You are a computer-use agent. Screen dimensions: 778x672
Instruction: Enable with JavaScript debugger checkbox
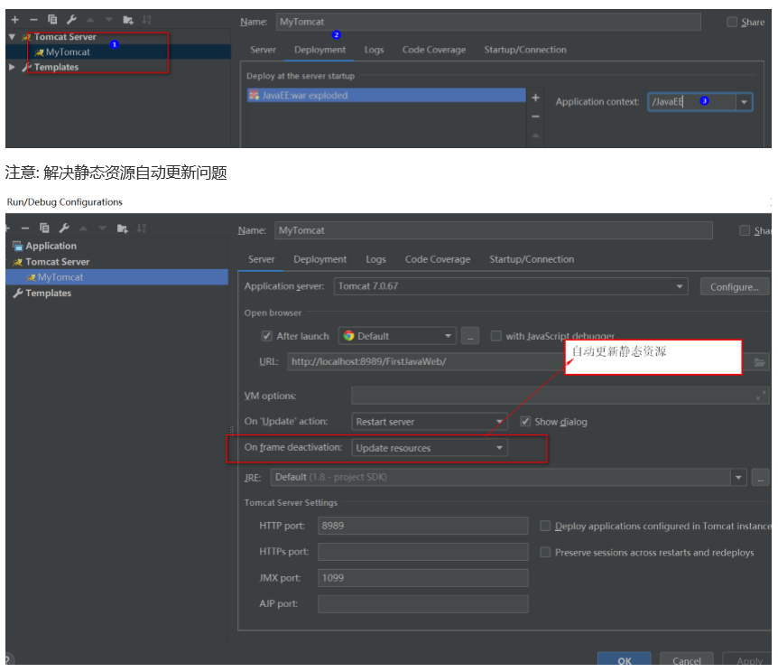pos(496,336)
